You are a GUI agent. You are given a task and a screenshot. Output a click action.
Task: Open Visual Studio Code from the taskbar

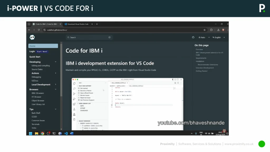click(66, 133)
